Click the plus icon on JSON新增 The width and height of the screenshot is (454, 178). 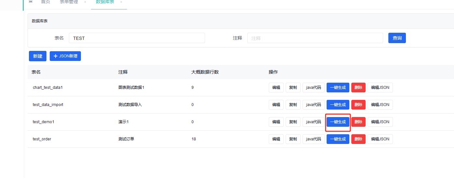click(55, 56)
